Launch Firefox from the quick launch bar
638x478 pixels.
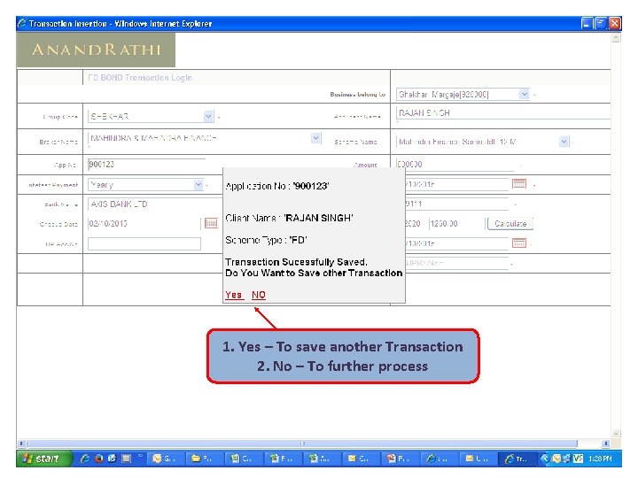(98, 459)
